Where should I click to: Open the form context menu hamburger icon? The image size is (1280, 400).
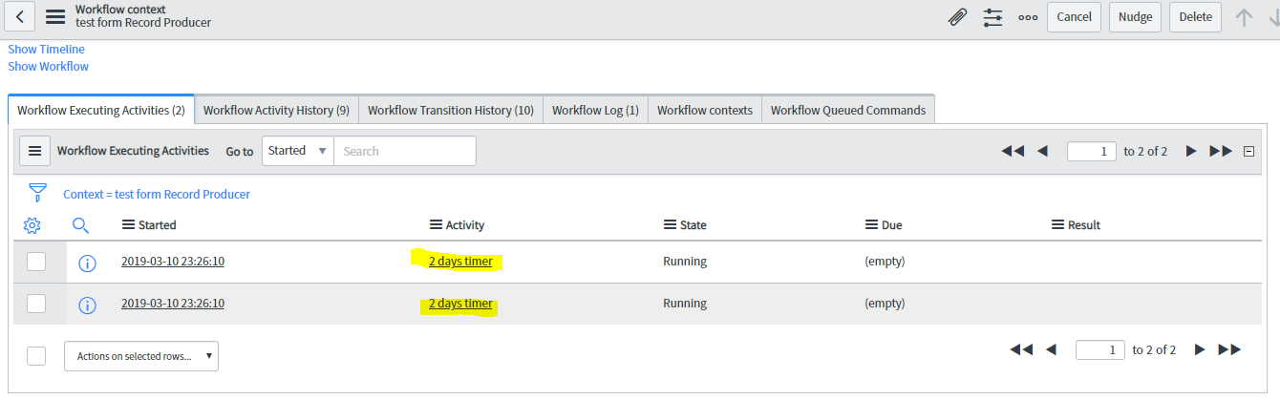pyautogui.click(x=55, y=16)
